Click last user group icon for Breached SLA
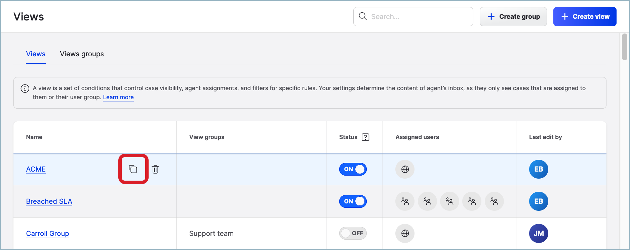 pos(494,201)
